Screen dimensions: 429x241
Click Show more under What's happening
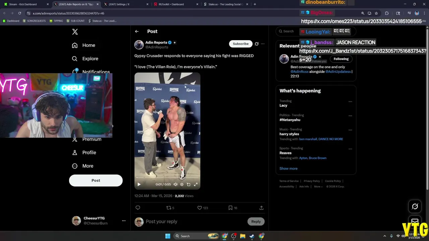click(288, 169)
